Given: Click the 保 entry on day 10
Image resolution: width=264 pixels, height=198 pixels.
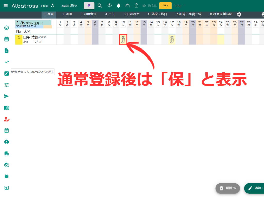Looking at the screenshot, I should 123,40.
